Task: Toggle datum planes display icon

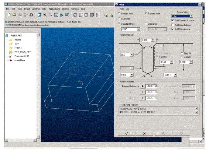Action: coord(106,15)
